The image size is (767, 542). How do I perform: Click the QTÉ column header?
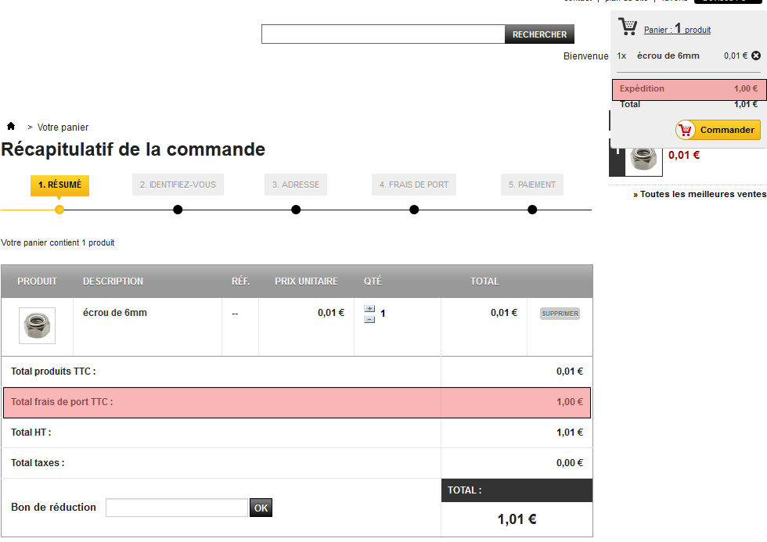coord(373,282)
